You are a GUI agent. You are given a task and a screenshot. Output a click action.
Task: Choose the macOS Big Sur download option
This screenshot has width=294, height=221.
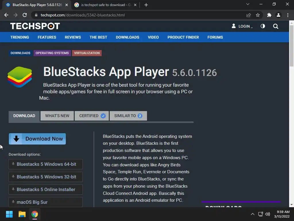46,202
